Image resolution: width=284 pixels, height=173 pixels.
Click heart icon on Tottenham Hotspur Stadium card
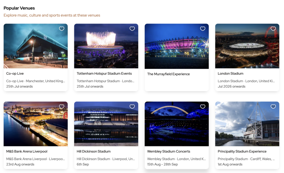coord(132,29)
